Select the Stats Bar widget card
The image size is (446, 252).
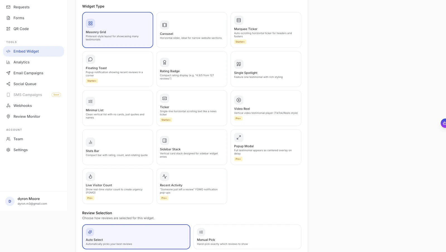[118, 147]
